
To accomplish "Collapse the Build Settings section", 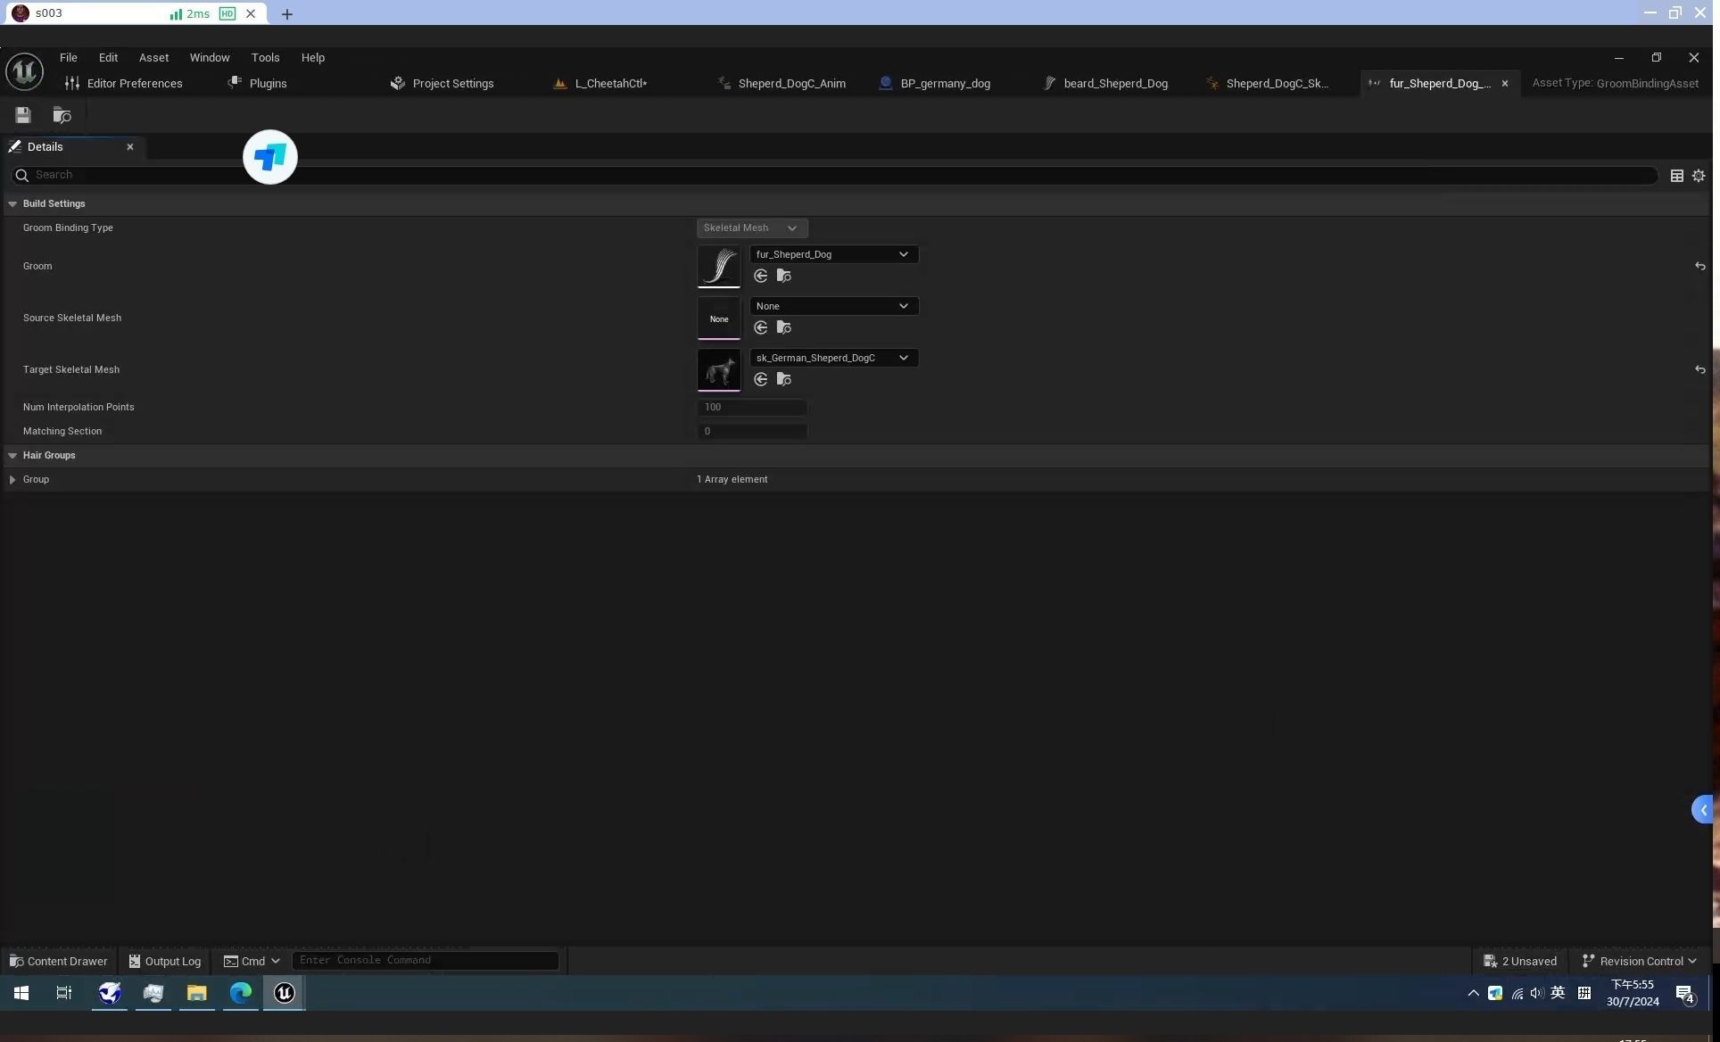I will (12, 204).
